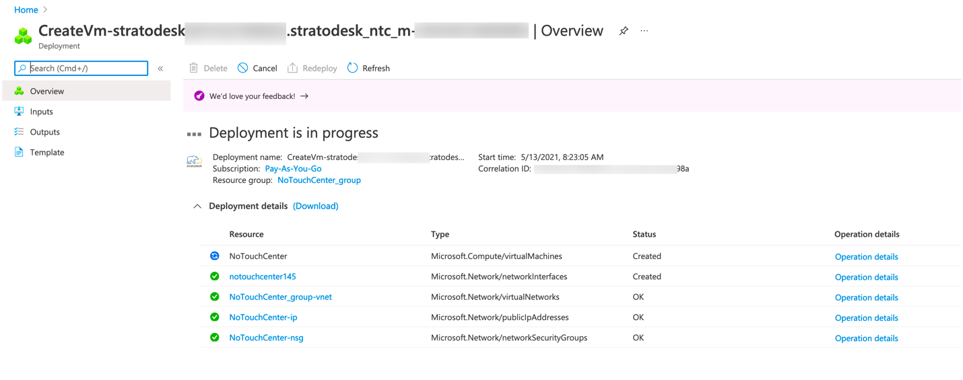Focus the Search (Cmd+/) field
963x380 pixels.
81,68
